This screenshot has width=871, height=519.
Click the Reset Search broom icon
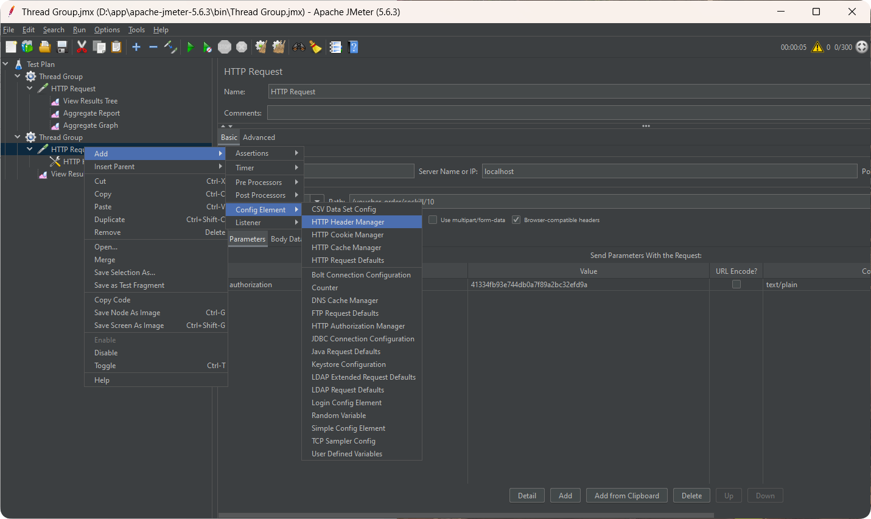[x=316, y=47]
